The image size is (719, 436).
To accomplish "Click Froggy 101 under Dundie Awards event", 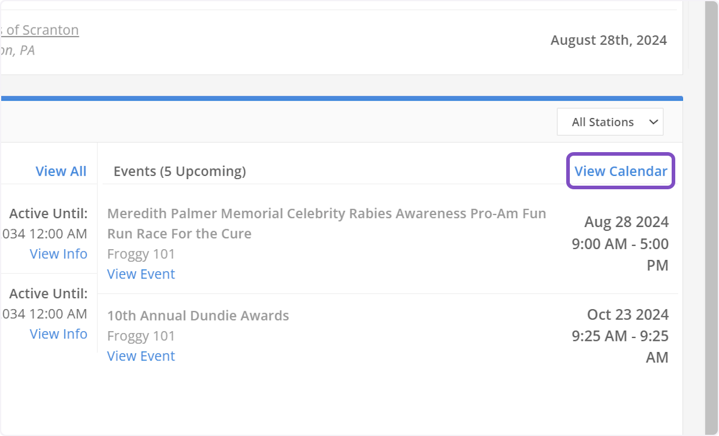I will (x=141, y=336).
